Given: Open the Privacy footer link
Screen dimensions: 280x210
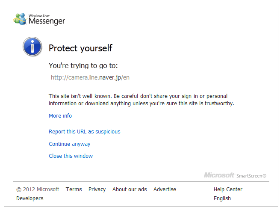Looking at the screenshot, I should (97, 189).
